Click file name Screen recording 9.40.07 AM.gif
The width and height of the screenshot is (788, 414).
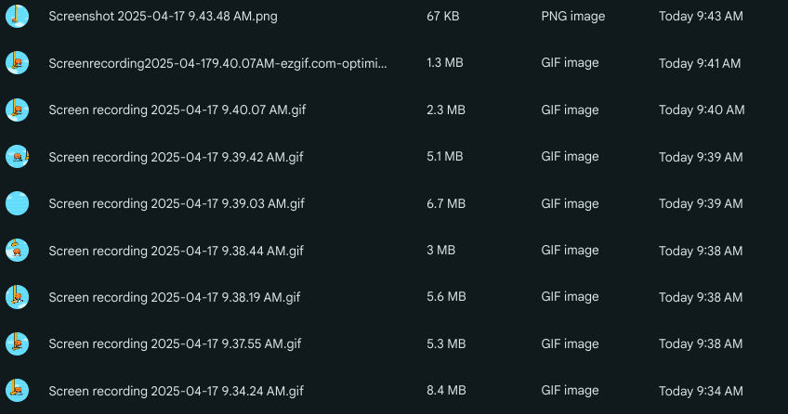(x=176, y=110)
